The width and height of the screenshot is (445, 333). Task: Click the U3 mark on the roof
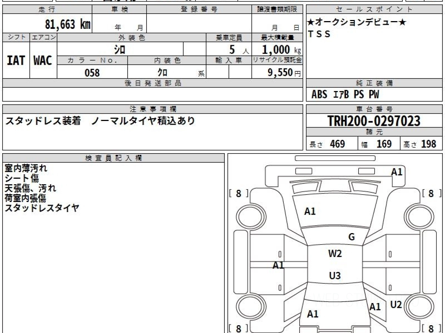(x=335, y=275)
